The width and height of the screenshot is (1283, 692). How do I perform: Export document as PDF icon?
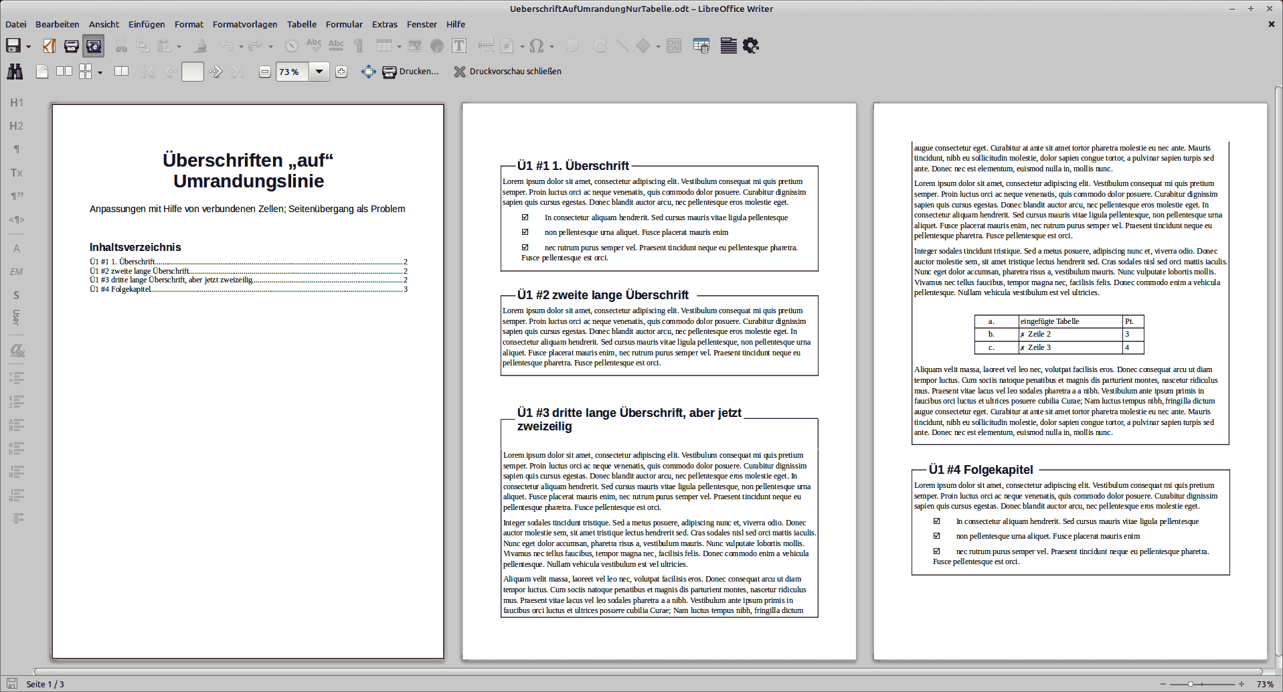pos(50,46)
